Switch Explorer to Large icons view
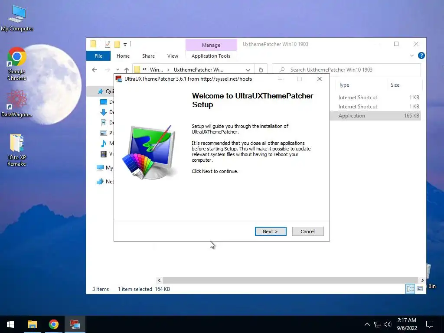Screen dimensions: 444x333 click(x=420, y=289)
